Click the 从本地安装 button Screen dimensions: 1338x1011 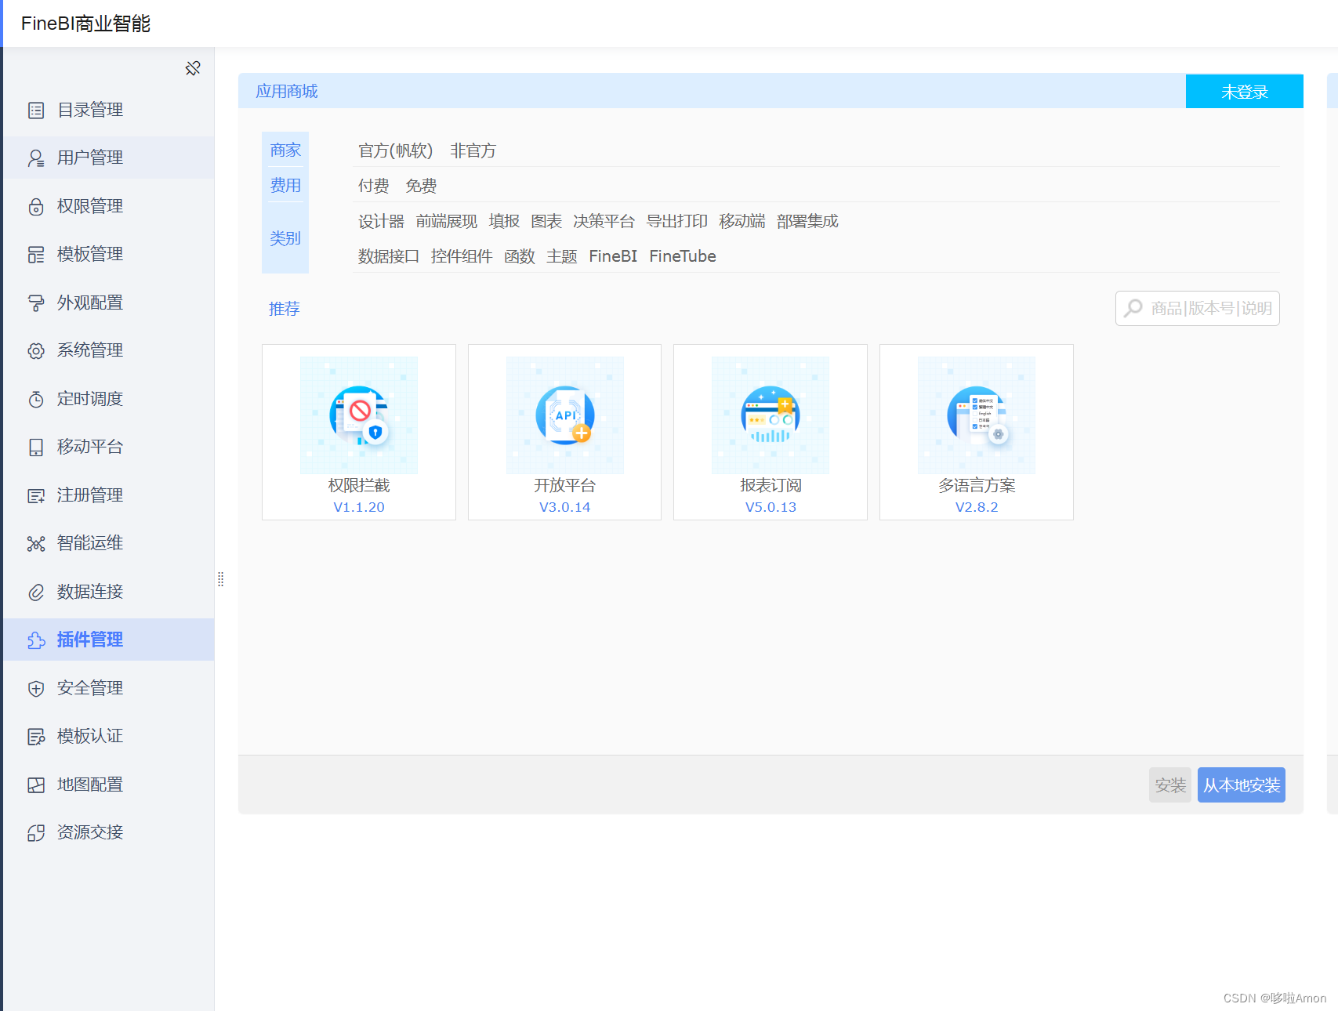click(1241, 785)
